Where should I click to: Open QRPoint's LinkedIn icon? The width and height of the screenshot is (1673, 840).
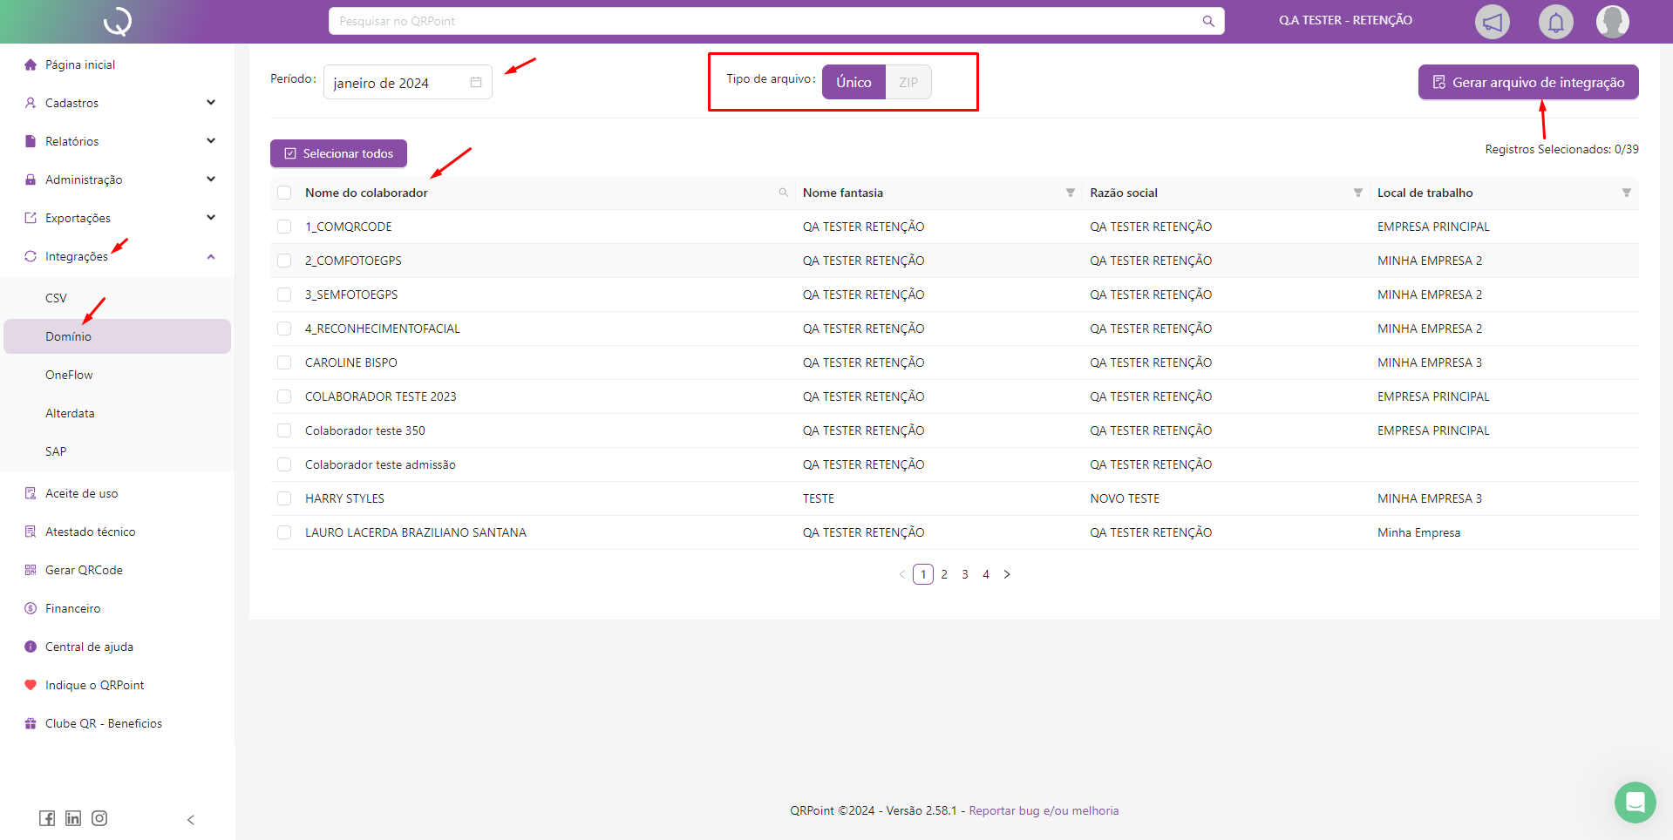click(x=73, y=818)
